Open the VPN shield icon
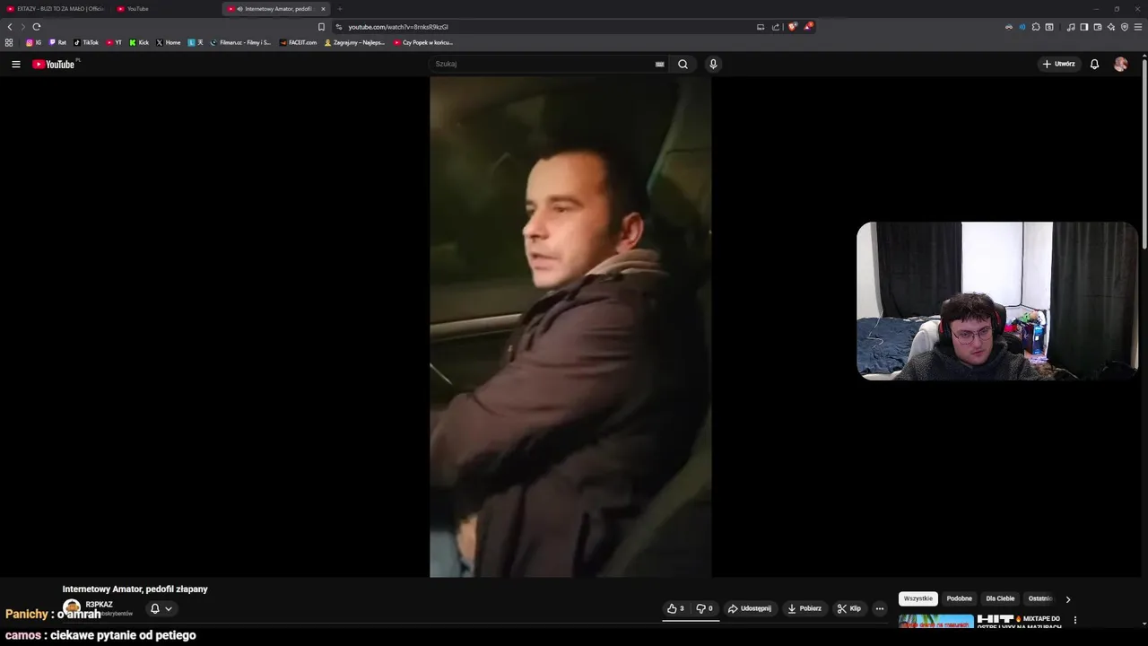Image resolution: width=1148 pixels, height=646 pixels. tap(1125, 27)
